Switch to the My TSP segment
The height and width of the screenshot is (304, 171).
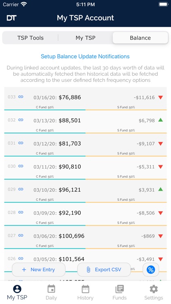coord(85,38)
